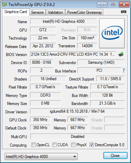Select the PowerColor Giveaway tab
Viewport: 131px width, 163px height.
click(x=84, y=12)
